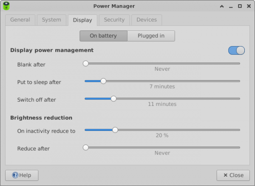Image resolution: width=255 pixels, height=186 pixels.
Task: Open the Security tab
Action: click(x=114, y=20)
